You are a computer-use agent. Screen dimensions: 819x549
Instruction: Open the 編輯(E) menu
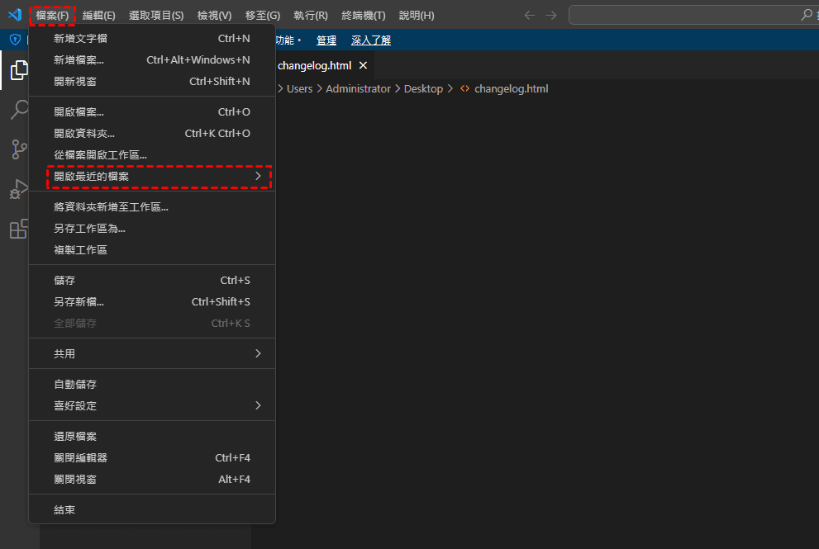98,15
